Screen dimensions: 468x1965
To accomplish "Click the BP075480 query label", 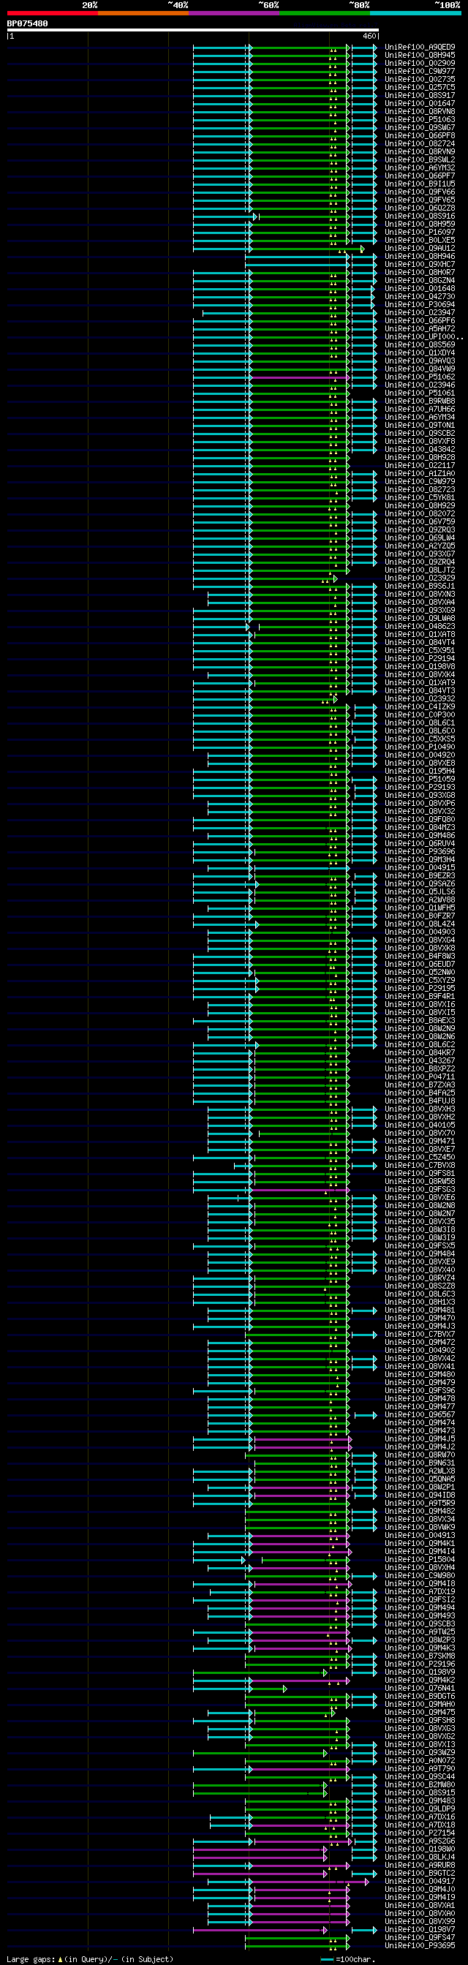I will tap(28, 23).
